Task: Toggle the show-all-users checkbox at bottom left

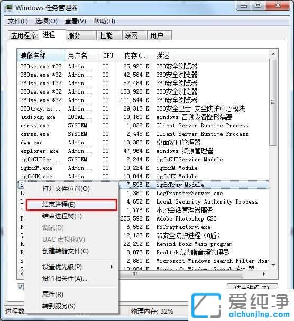Action: coord(20,287)
